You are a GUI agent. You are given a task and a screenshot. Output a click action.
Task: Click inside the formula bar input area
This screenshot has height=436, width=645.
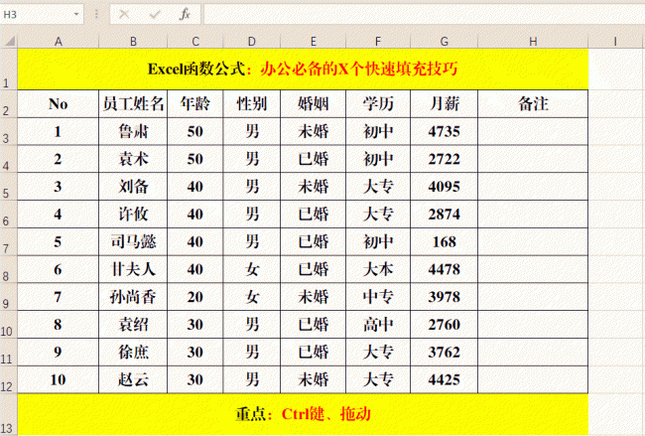424,15
